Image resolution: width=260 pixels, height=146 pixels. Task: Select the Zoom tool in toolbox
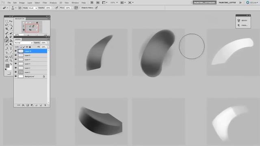pyautogui.click(x=11, y=60)
